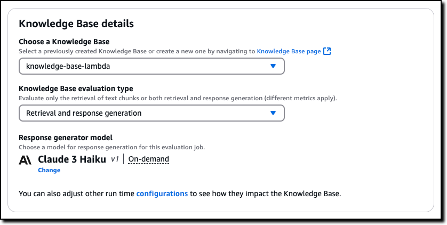Click the v1 version label
Image resolution: width=447 pixels, height=225 pixels.
pos(115,159)
